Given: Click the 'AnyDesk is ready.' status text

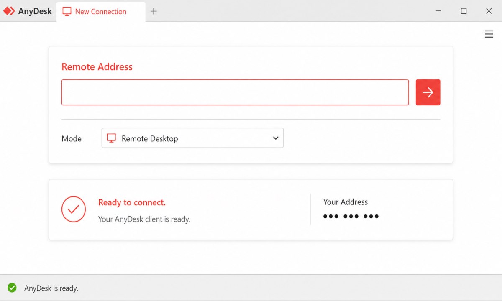Looking at the screenshot, I should 51,288.
